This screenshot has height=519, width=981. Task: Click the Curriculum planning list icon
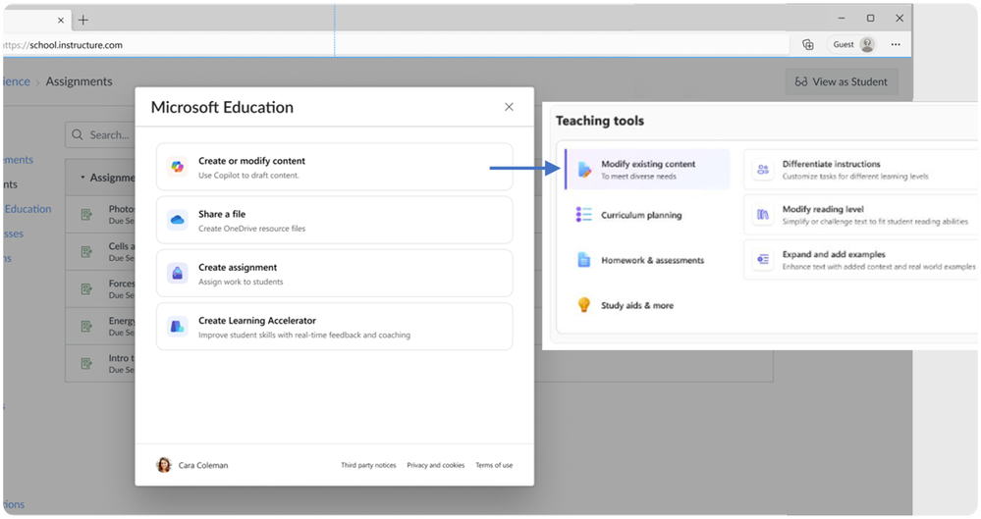[583, 215]
